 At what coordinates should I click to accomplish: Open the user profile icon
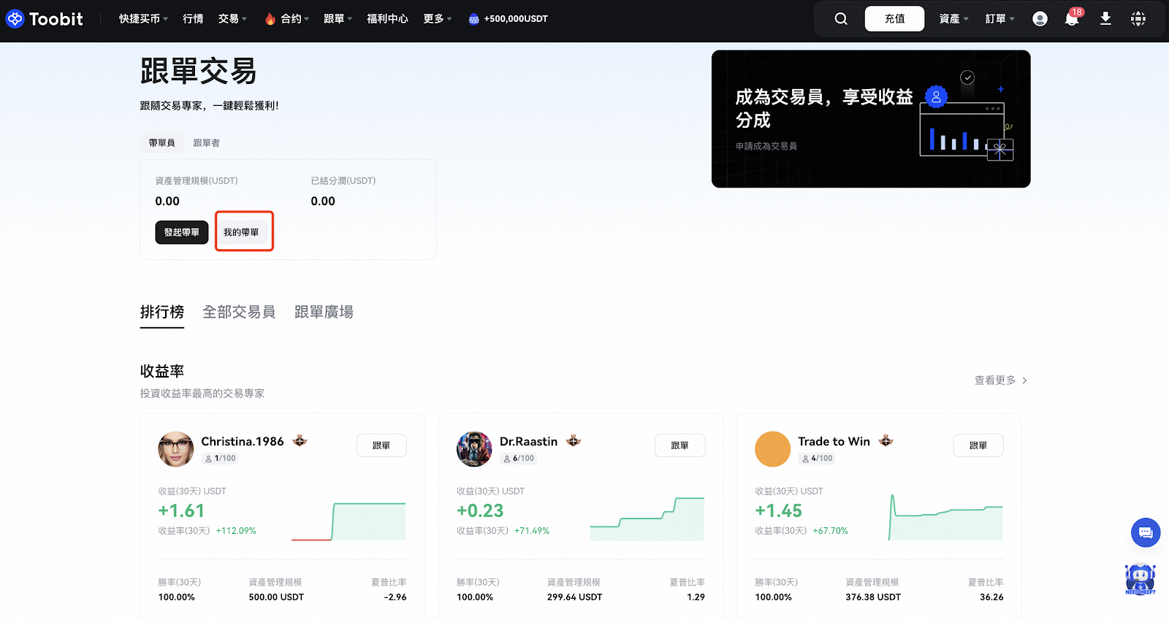click(1040, 19)
